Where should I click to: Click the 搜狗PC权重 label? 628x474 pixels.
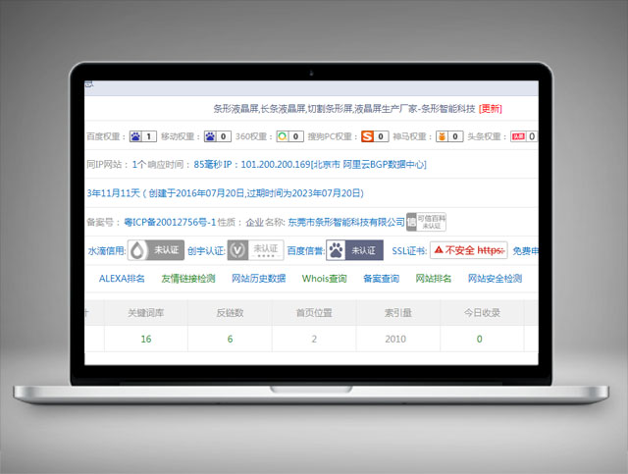click(x=333, y=136)
